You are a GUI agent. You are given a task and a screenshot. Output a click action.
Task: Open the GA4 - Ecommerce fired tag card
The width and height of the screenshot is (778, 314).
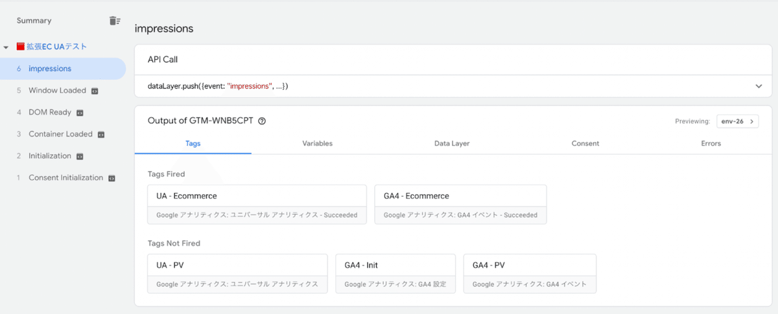click(460, 205)
